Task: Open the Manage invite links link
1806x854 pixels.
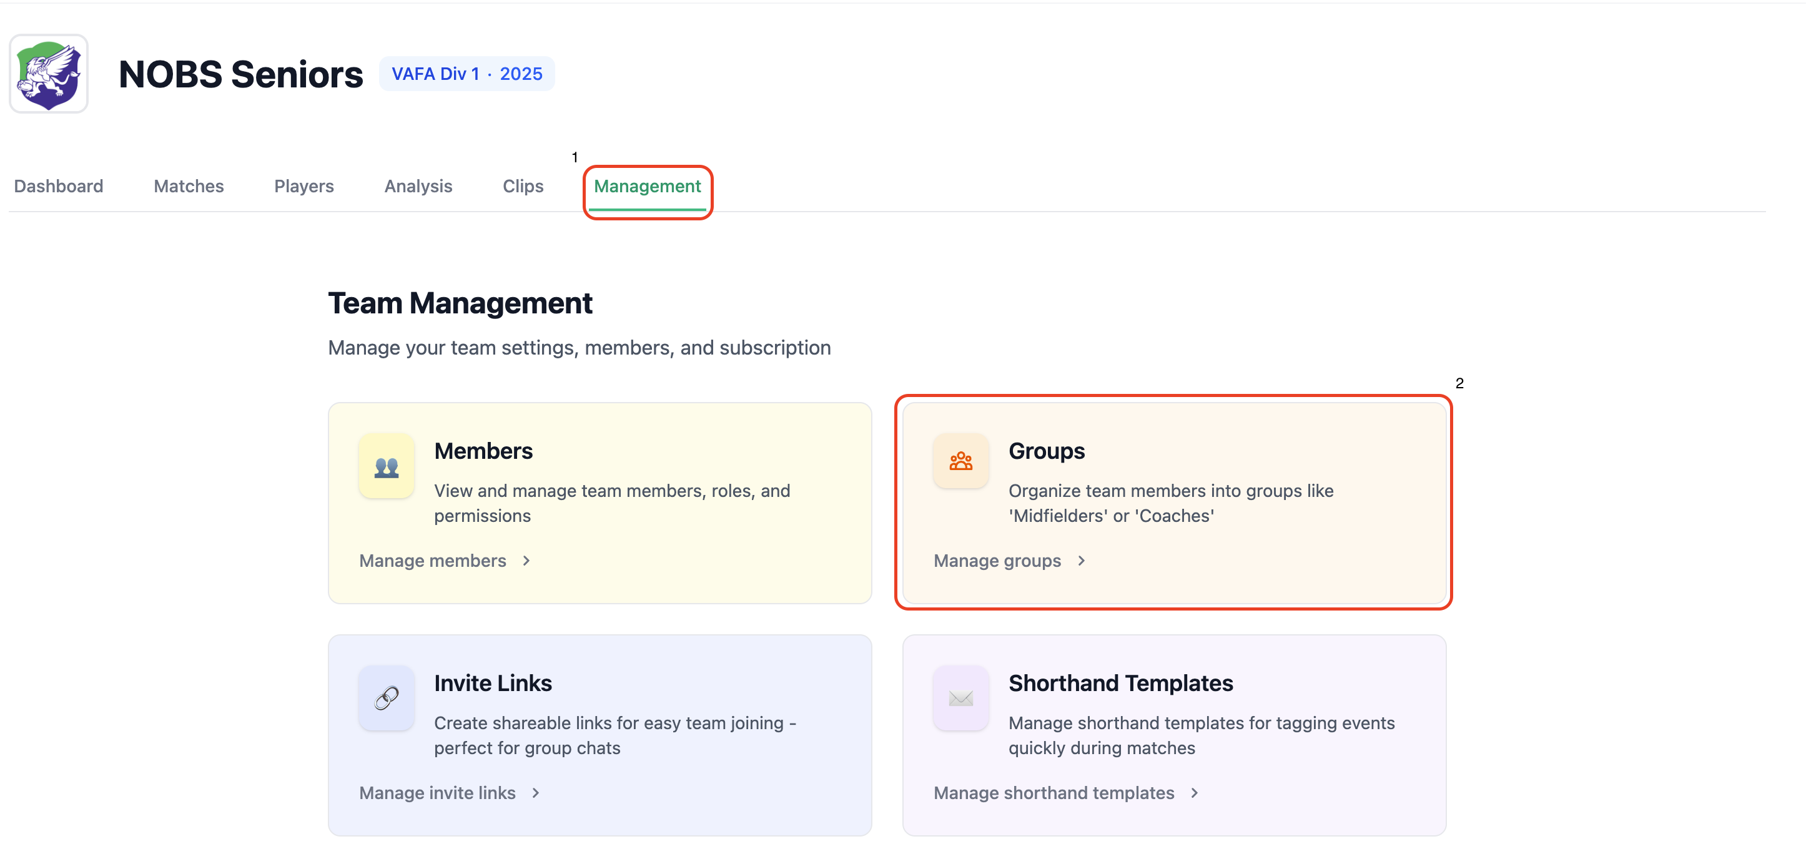Action: (x=437, y=792)
